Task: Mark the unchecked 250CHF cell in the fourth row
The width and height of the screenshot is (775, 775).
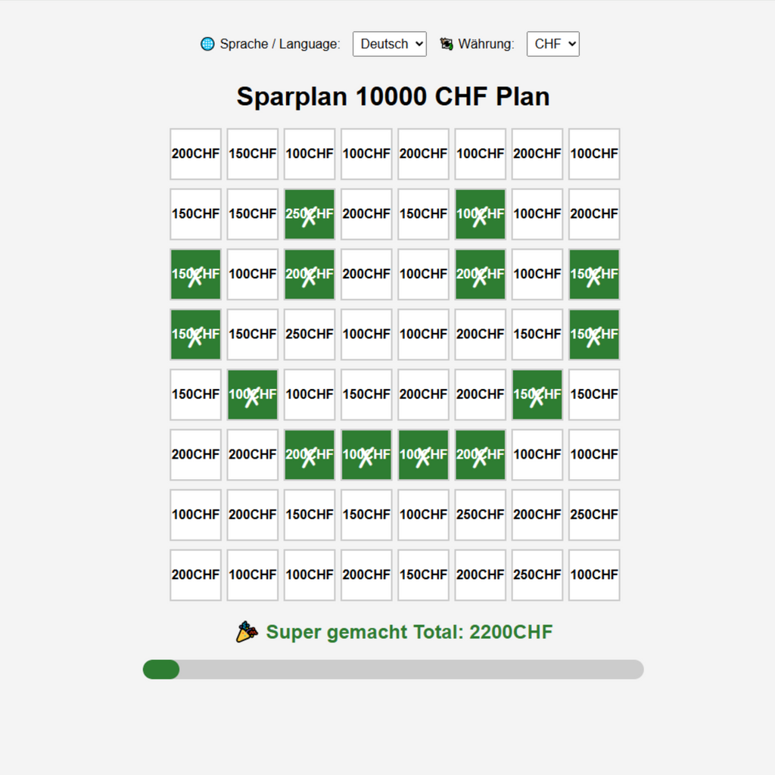Action: point(310,335)
